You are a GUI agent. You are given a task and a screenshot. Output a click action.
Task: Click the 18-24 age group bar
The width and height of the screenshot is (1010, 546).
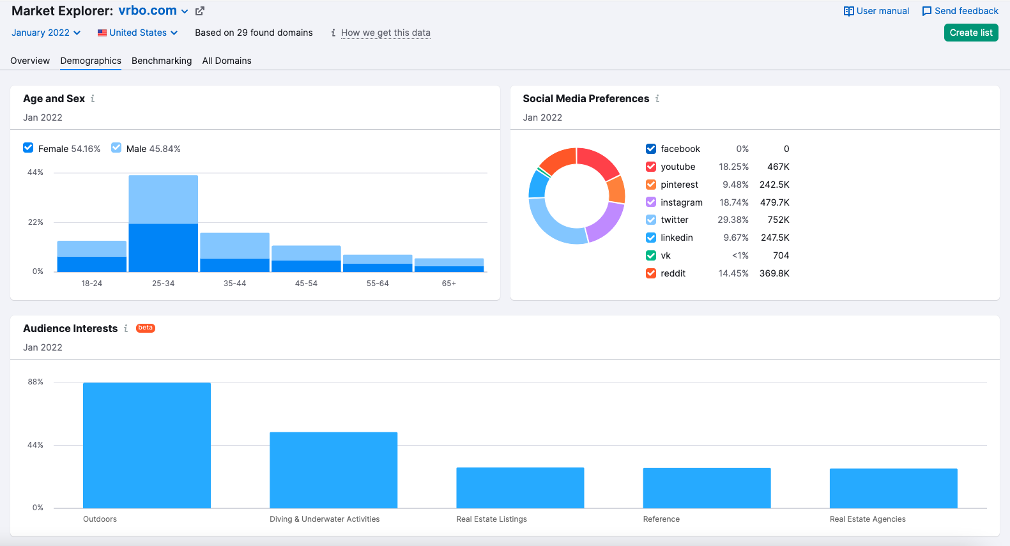click(91, 256)
